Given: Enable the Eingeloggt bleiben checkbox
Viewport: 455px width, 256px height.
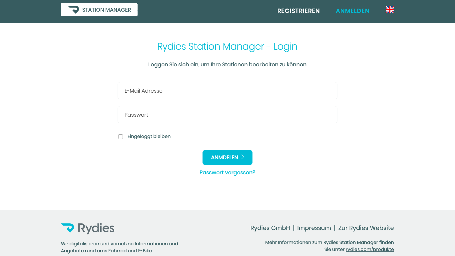Looking at the screenshot, I should click(121, 137).
